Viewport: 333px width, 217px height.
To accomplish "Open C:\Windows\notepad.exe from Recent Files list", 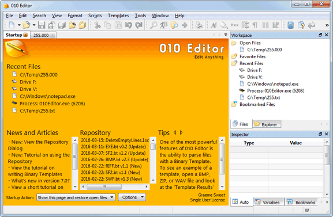I will tap(47, 96).
